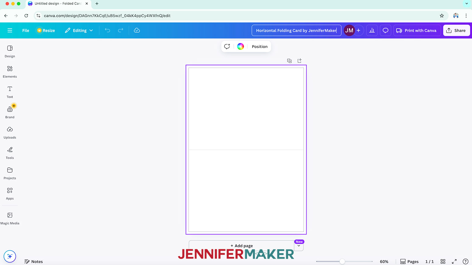The image size is (472, 265).
Task: Open the Uploads panel
Action: point(10,133)
